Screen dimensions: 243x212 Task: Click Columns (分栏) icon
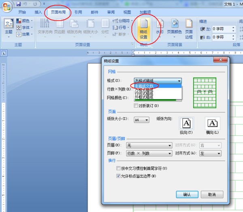(105, 28)
